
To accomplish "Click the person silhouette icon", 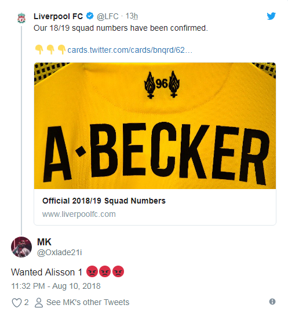I will (39, 303).
